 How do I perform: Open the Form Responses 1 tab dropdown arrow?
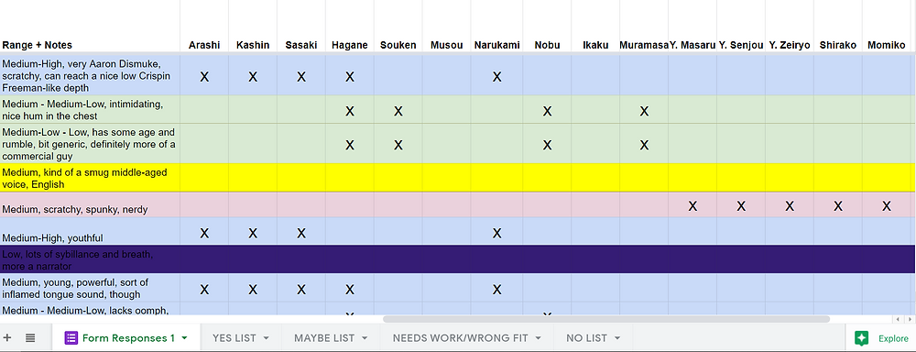(x=185, y=338)
